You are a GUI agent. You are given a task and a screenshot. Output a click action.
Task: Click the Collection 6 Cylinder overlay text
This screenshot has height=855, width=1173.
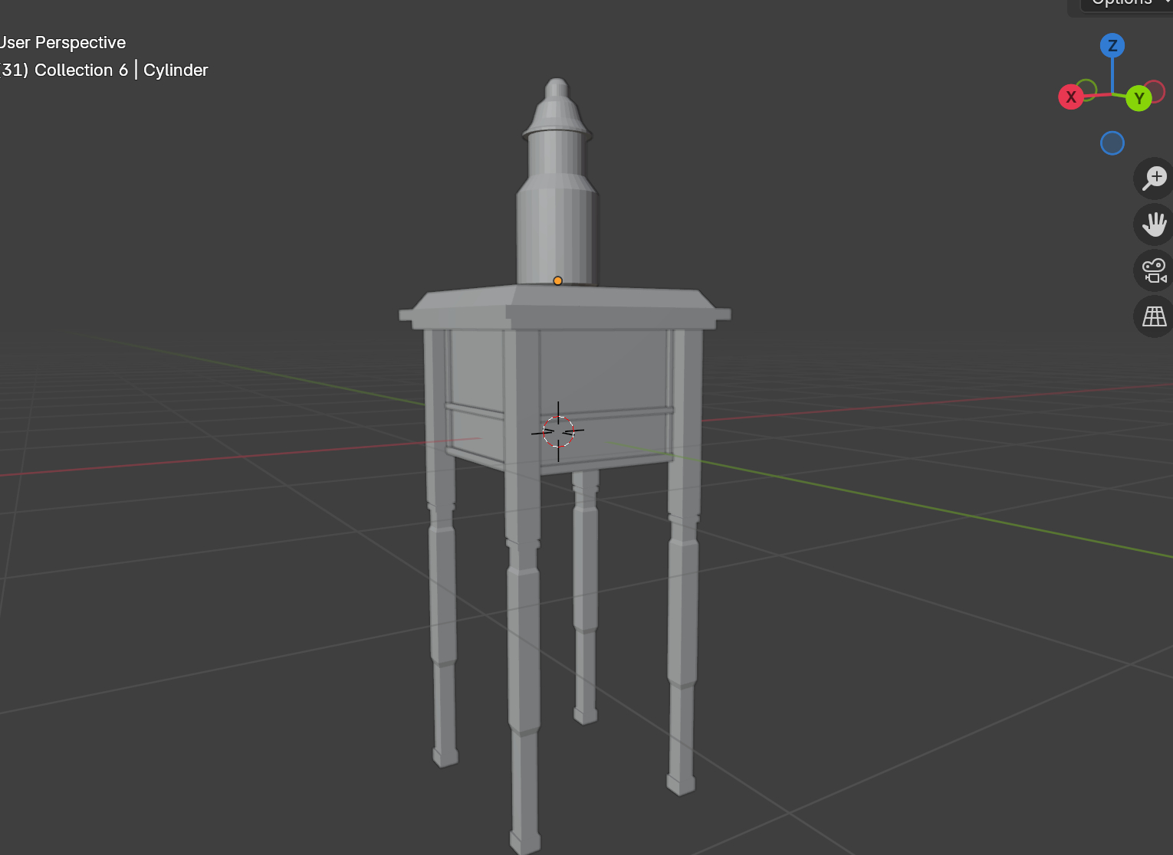click(104, 70)
